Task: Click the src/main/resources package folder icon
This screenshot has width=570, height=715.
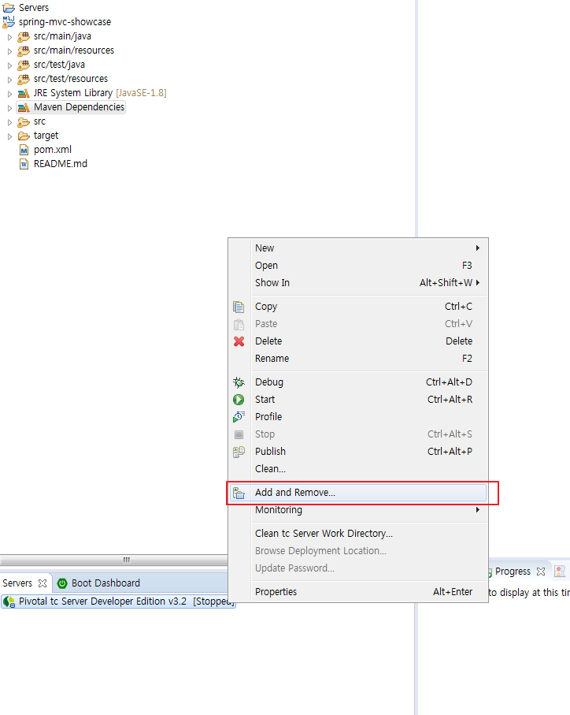Action: click(24, 50)
